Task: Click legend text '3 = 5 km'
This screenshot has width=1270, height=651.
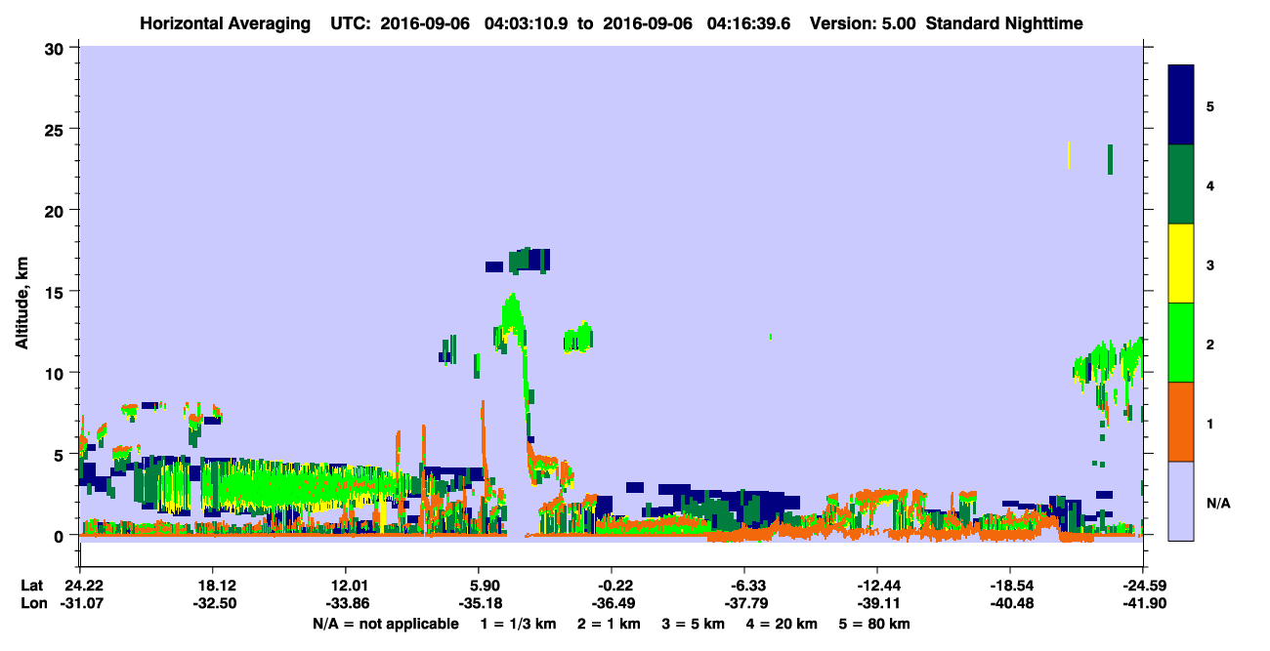Action: click(693, 624)
